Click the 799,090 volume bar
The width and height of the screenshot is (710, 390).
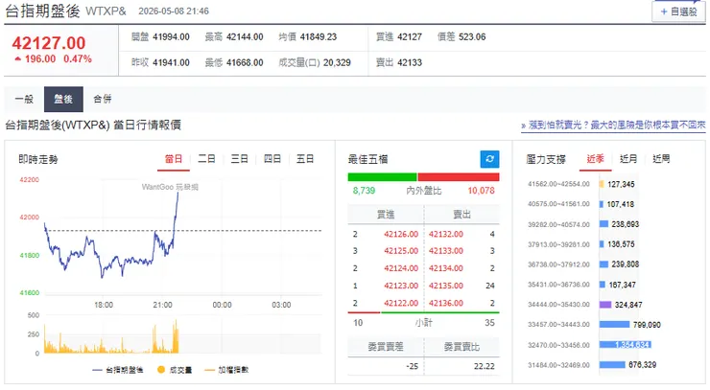[614, 325]
